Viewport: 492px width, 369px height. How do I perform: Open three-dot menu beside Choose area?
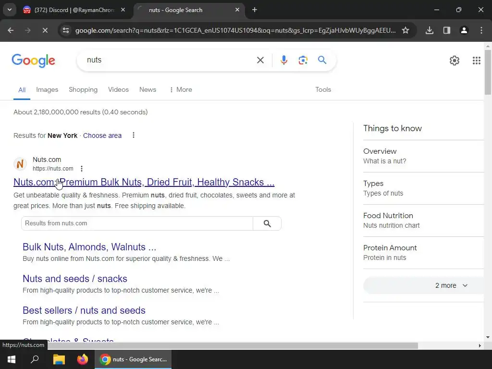point(134,135)
